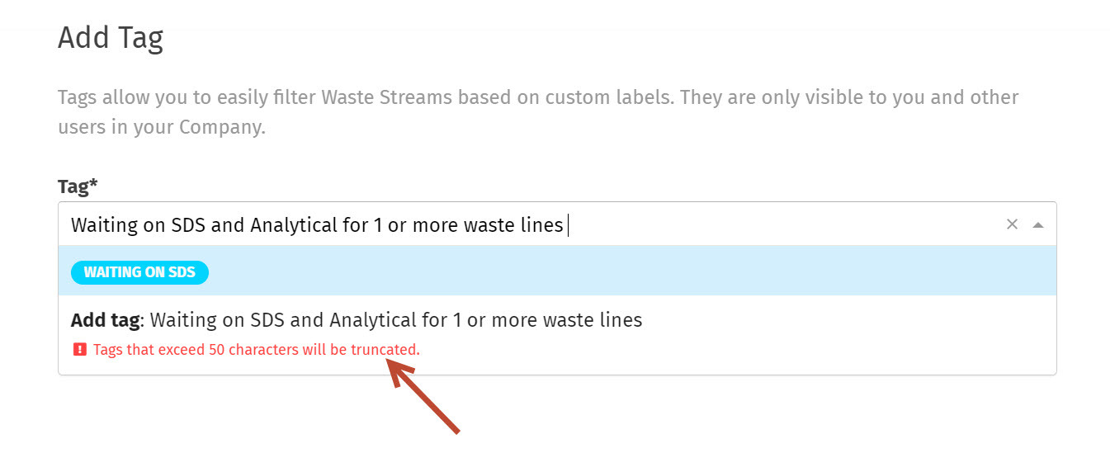The height and width of the screenshot is (467, 1110).
Task: Collapse the tag suggestions with the caret arrow
Action: (1038, 224)
